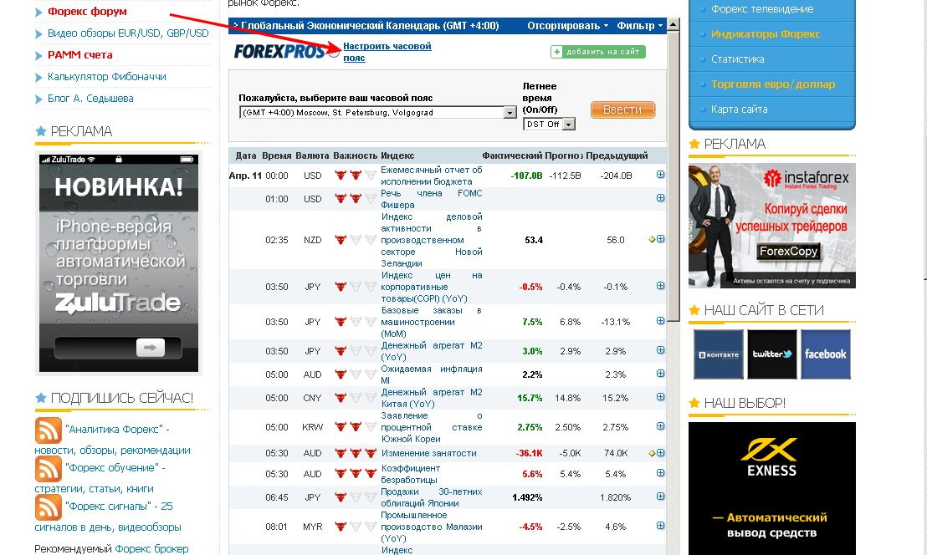The image size is (927, 555).
Task: Click the Важность column header
Action: 355,155
